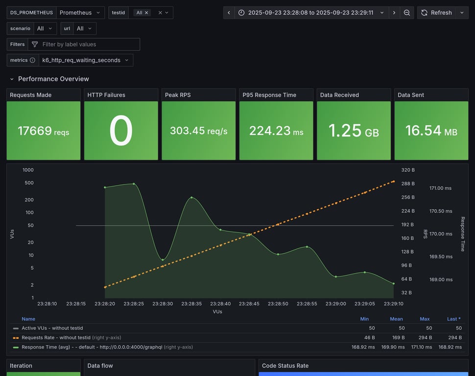Click the green Response Time legend swatch
Image resolution: width=475 pixels, height=376 pixels.
(x=16, y=347)
